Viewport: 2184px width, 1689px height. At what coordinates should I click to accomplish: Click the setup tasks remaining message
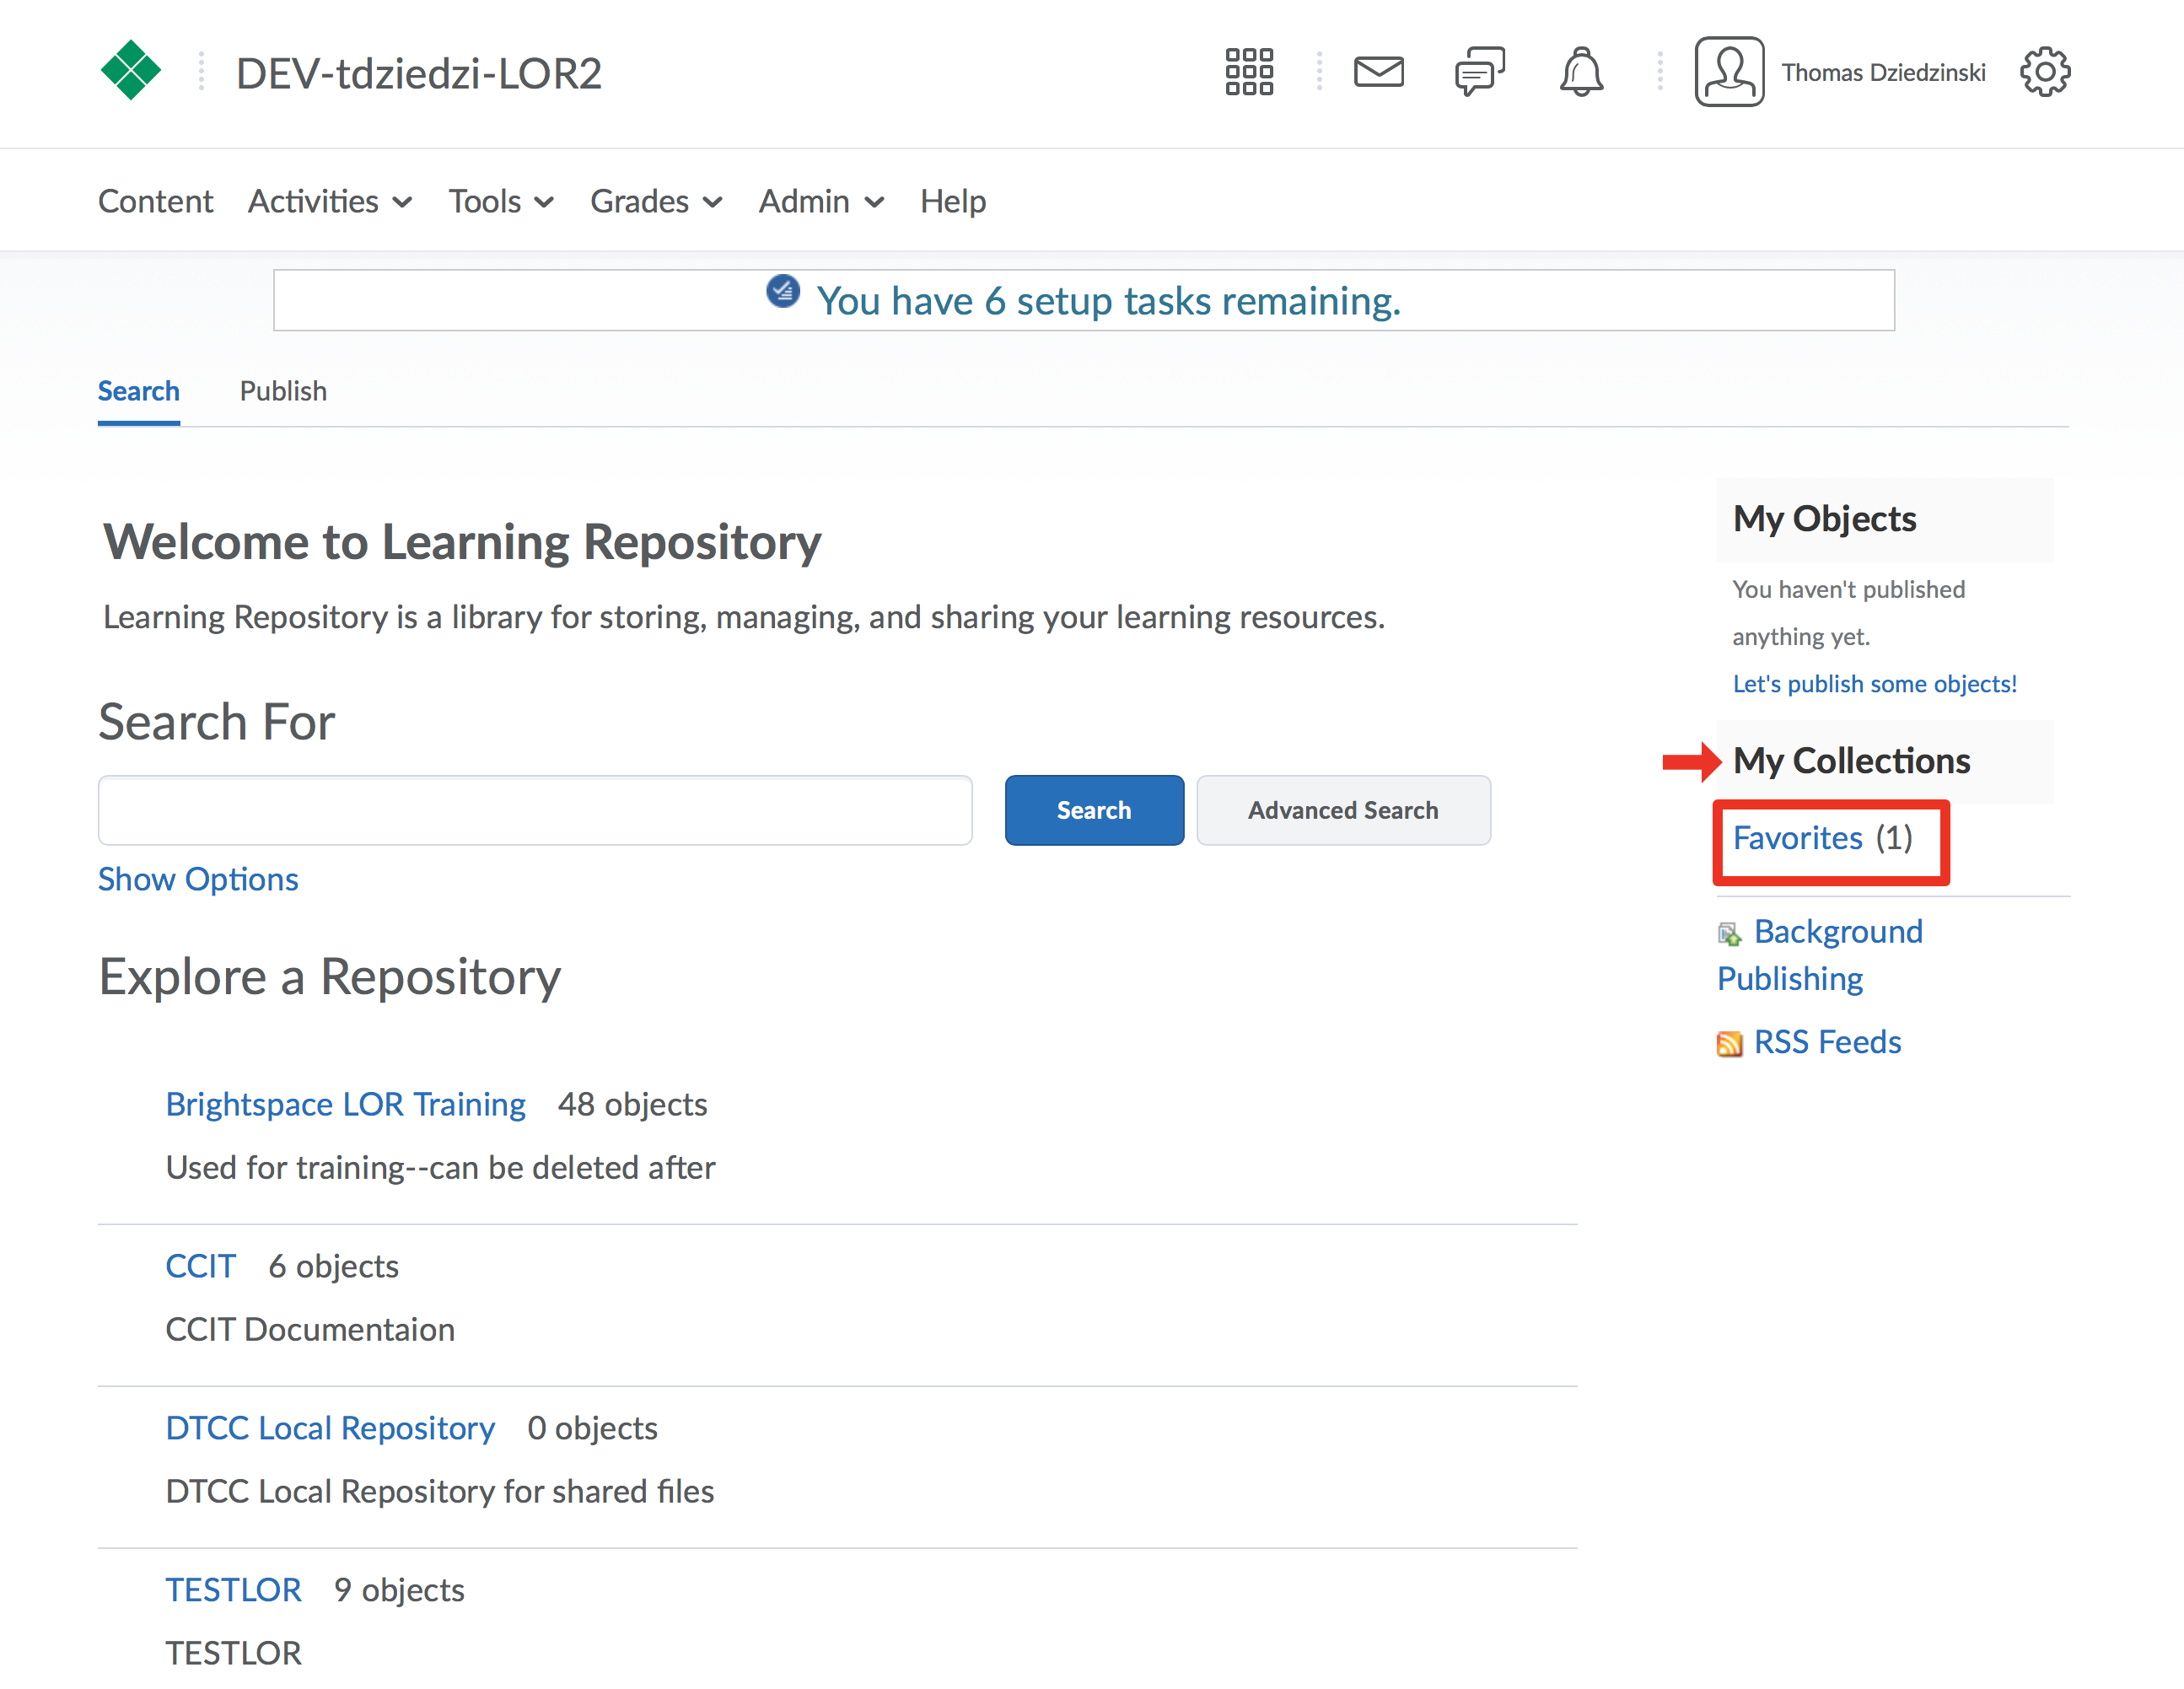[1108, 301]
